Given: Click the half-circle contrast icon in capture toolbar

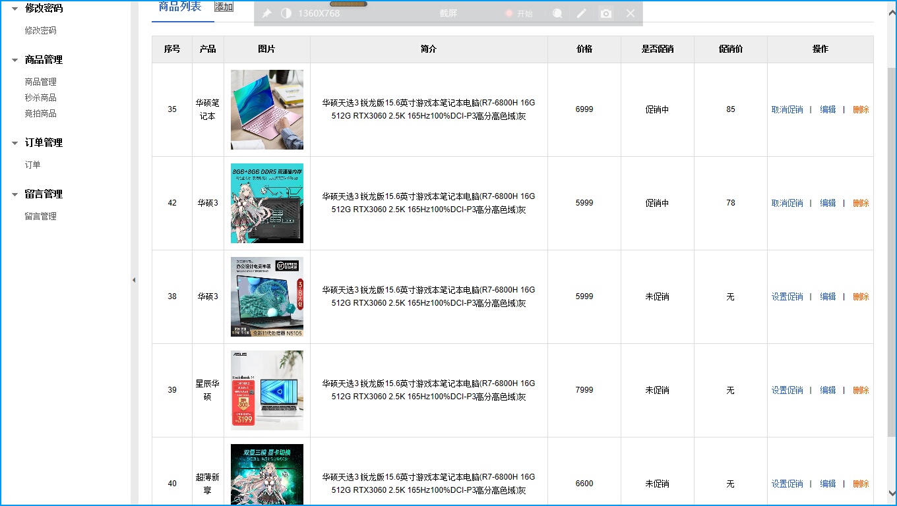Looking at the screenshot, I should [x=286, y=13].
